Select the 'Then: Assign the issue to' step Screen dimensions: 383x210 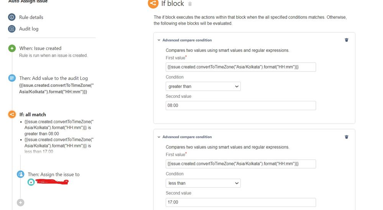[x=53, y=174]
